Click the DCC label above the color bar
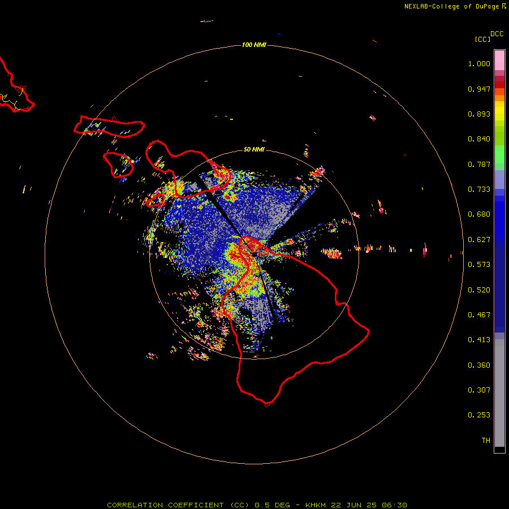 click(497, 34)
